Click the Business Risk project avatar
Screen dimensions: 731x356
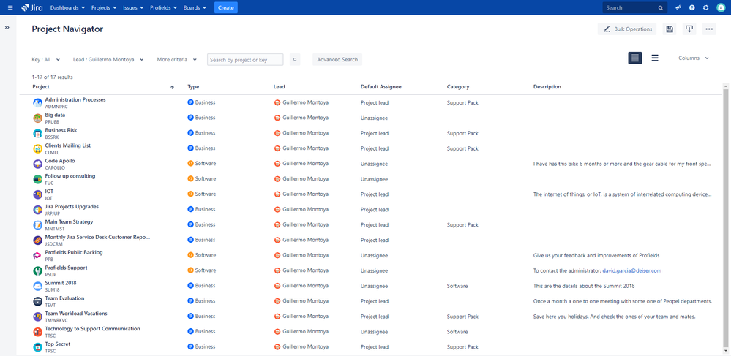click(x=38, y=133)
